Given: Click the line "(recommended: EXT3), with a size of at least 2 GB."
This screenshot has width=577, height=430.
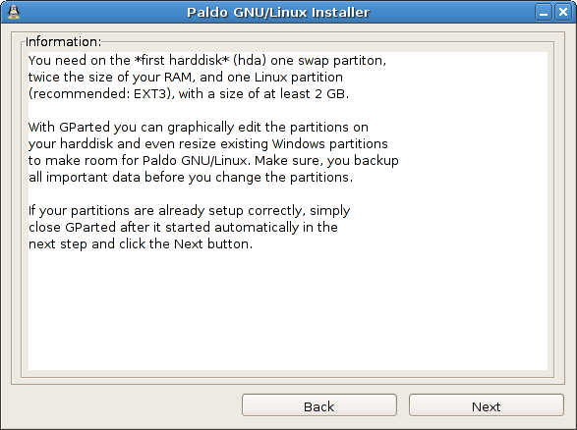Looking at the screenshot, I should click(x=189, y=93).
